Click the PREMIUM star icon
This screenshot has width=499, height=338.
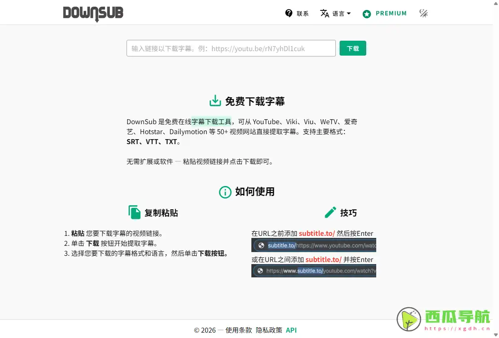click(367, 14)
